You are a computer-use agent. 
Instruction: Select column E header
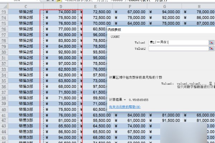coord(95,6)
